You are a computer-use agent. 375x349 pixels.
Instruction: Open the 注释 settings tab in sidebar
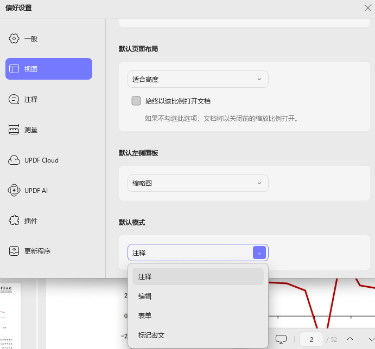click(x=48, y=99)
